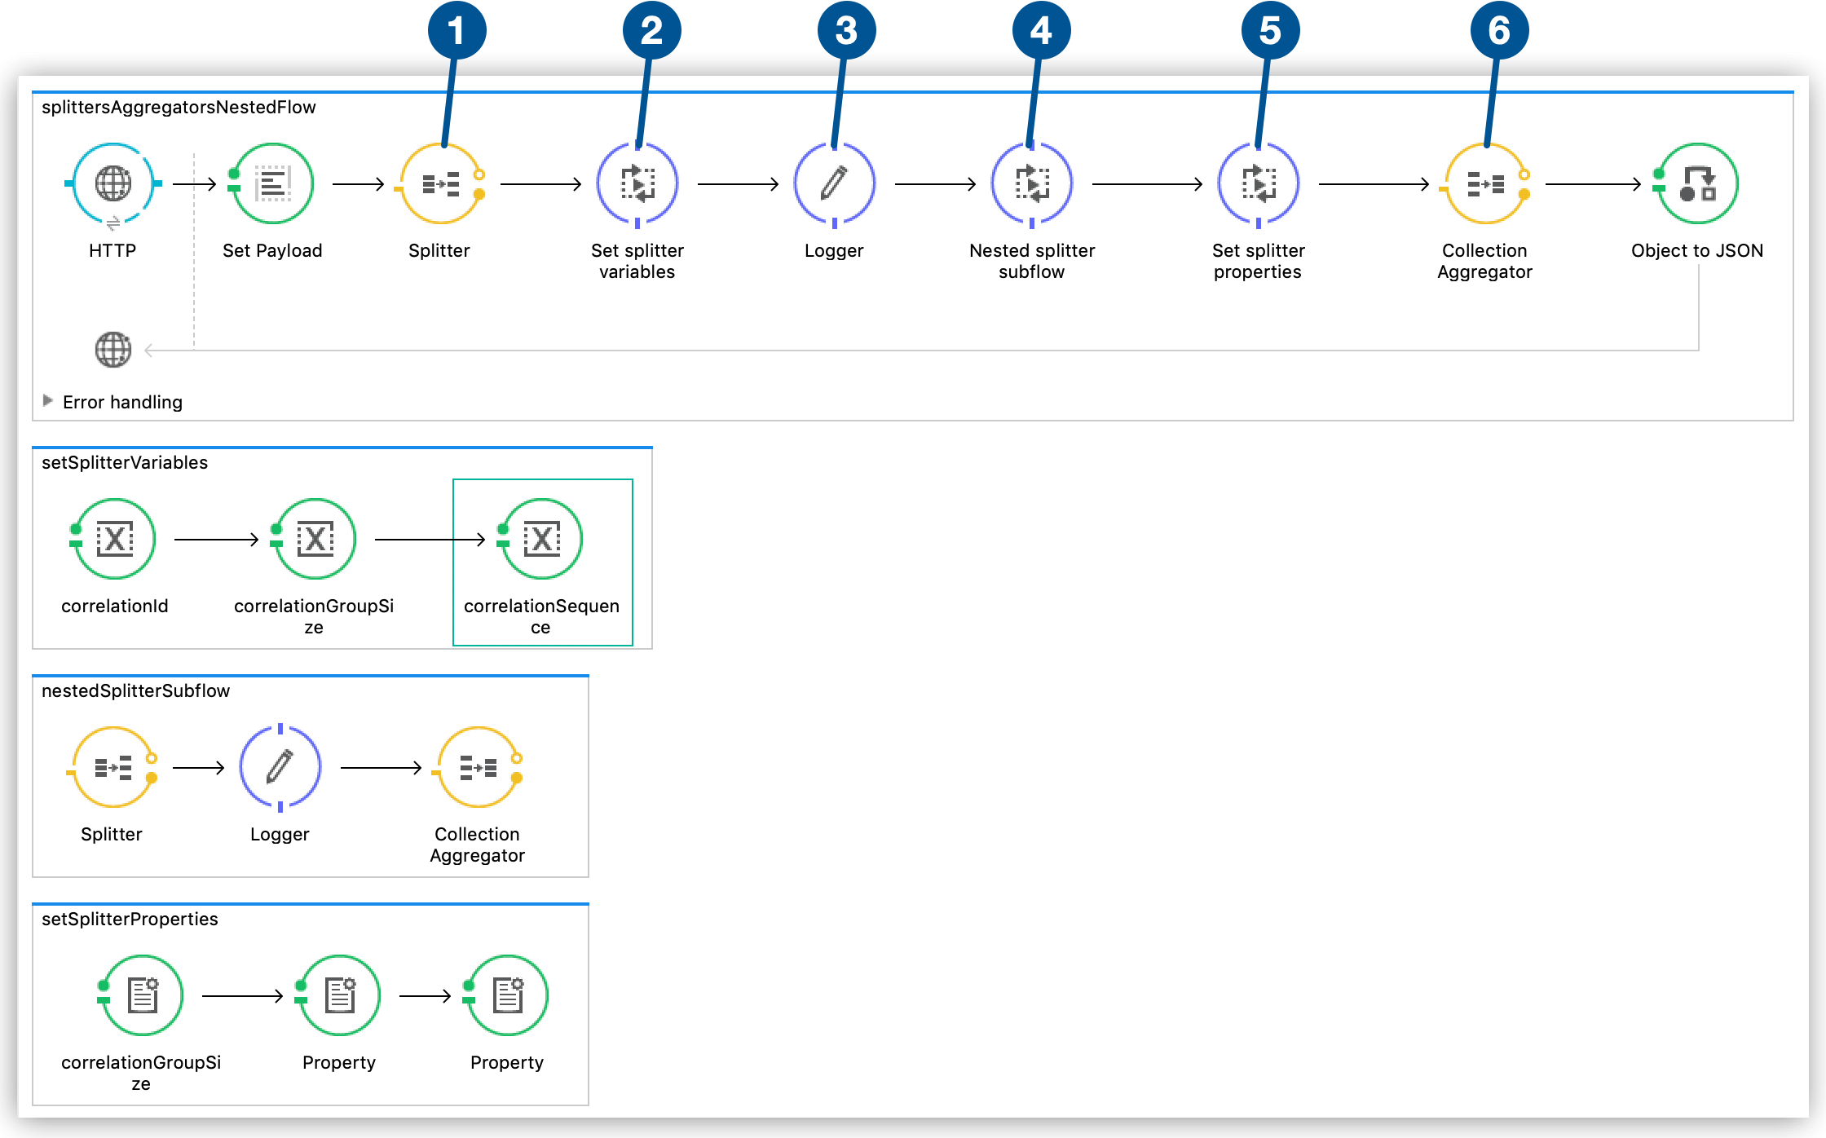Select the HTTP listener icon in splittersAggregatorsNestedFlow
The image size is (1826, 1138).
point(112,183)
